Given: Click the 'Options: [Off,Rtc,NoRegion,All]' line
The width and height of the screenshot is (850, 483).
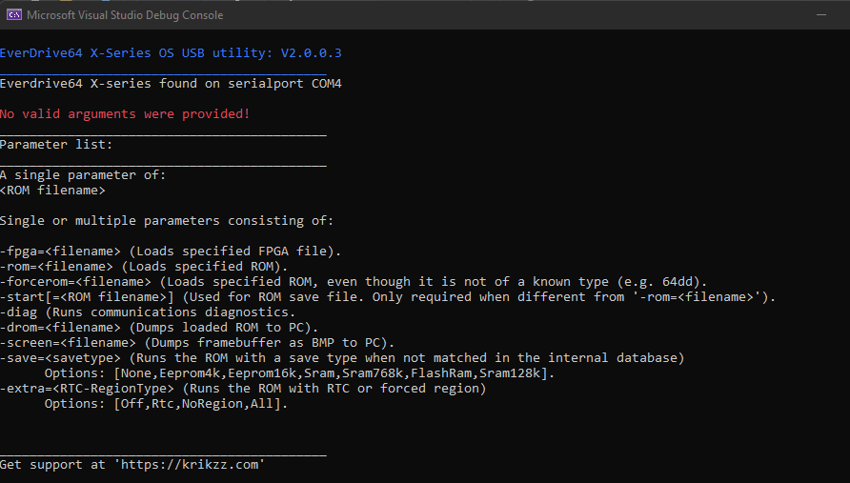Looking at the screenshot, I should [x=166, y=404].
